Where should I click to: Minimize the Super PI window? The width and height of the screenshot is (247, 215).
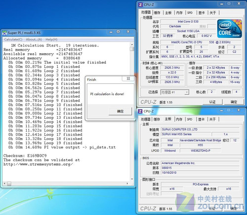pyautogui.click(x=111, y=32)
